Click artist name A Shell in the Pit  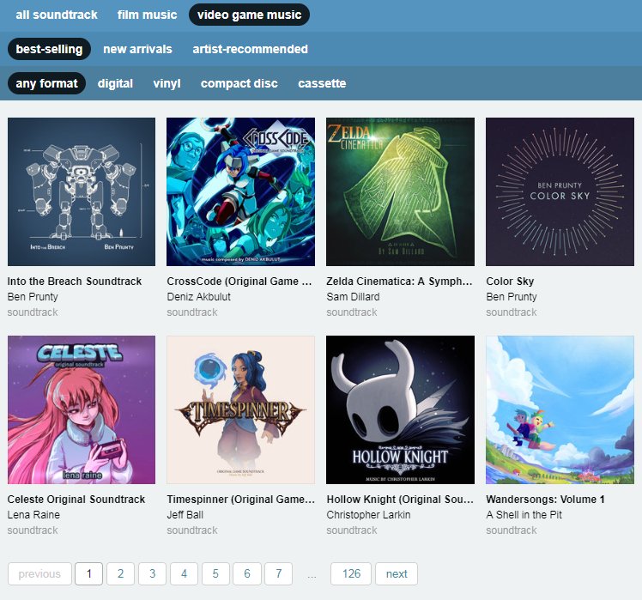pyautogui.click(x=524, y=515)
